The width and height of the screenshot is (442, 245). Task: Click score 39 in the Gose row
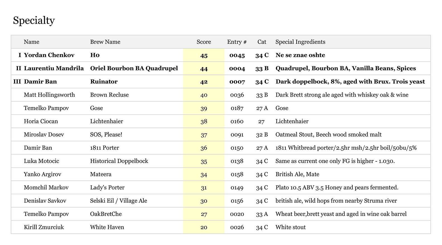tap(204, 108)
